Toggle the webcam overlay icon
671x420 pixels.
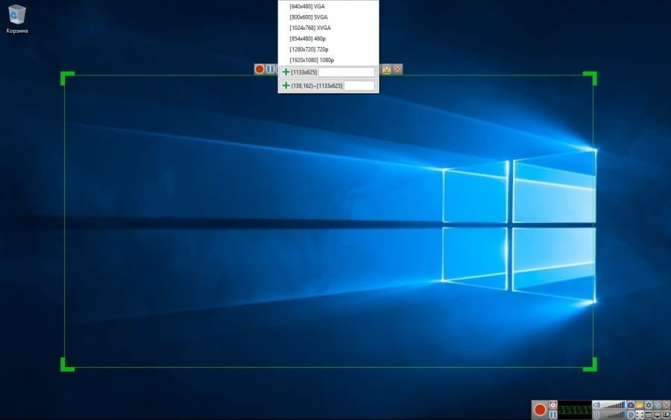click(x=631, y=415)
